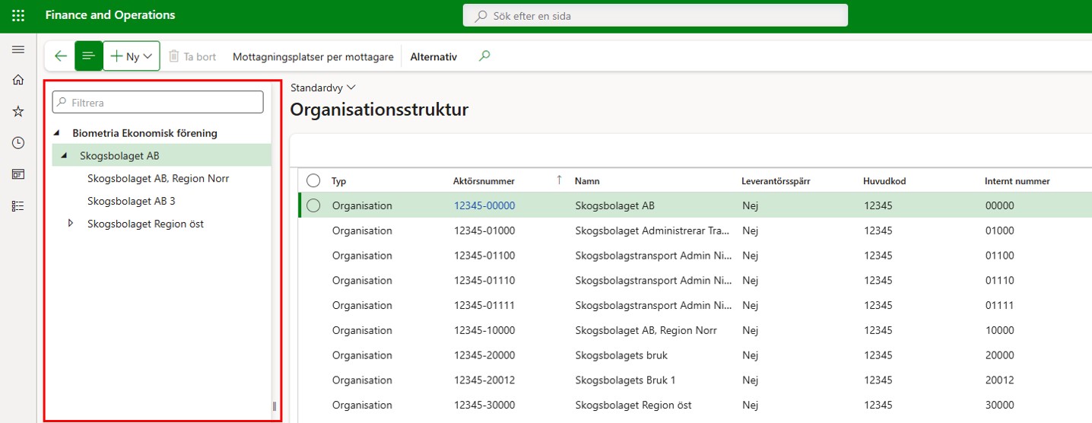Viewport: 1092px width, 423px height.
Task: Open the 12345-00000 aktörsnummer link
Action: point(484,205)
